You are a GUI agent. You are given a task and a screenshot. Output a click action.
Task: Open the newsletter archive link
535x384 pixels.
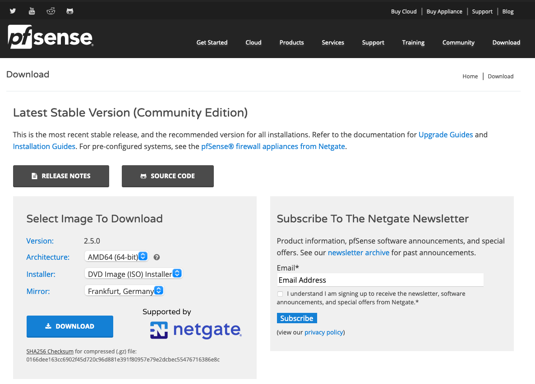coord(359,253)
